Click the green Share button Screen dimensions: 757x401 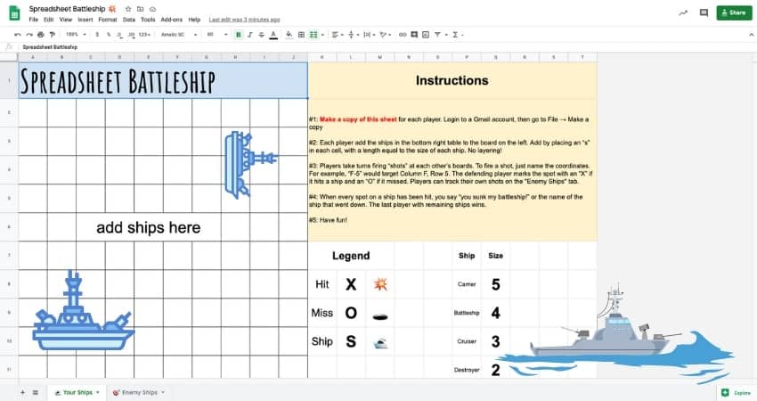(x=733, y=12)
